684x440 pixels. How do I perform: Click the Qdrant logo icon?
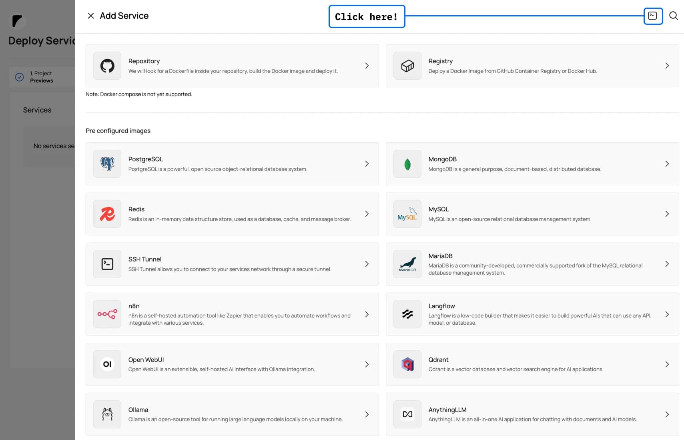pyautogui.click(x=407, y=364)
